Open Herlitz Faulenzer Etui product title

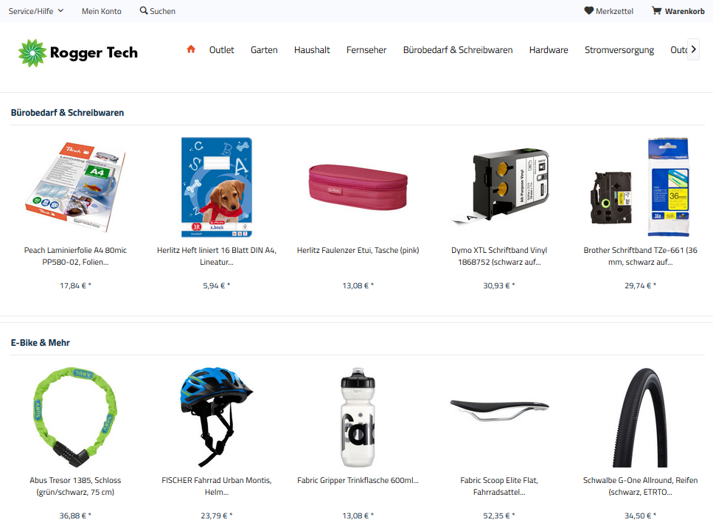click(x=358, y=250)
